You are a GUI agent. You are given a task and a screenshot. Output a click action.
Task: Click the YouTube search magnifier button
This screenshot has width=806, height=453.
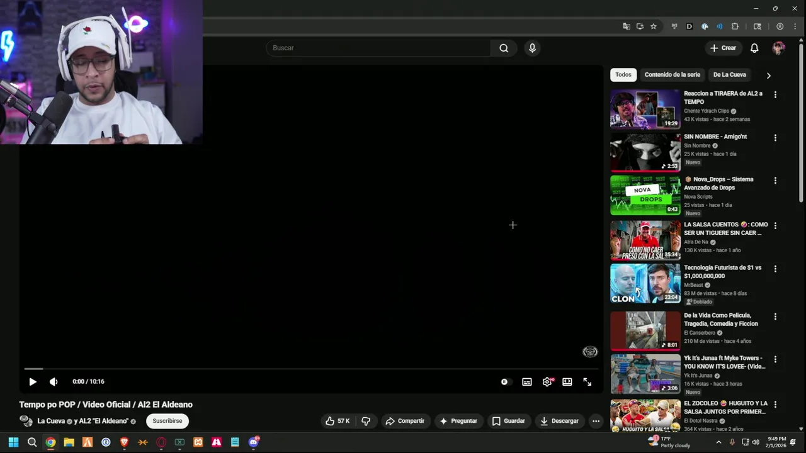click(504, 48)
